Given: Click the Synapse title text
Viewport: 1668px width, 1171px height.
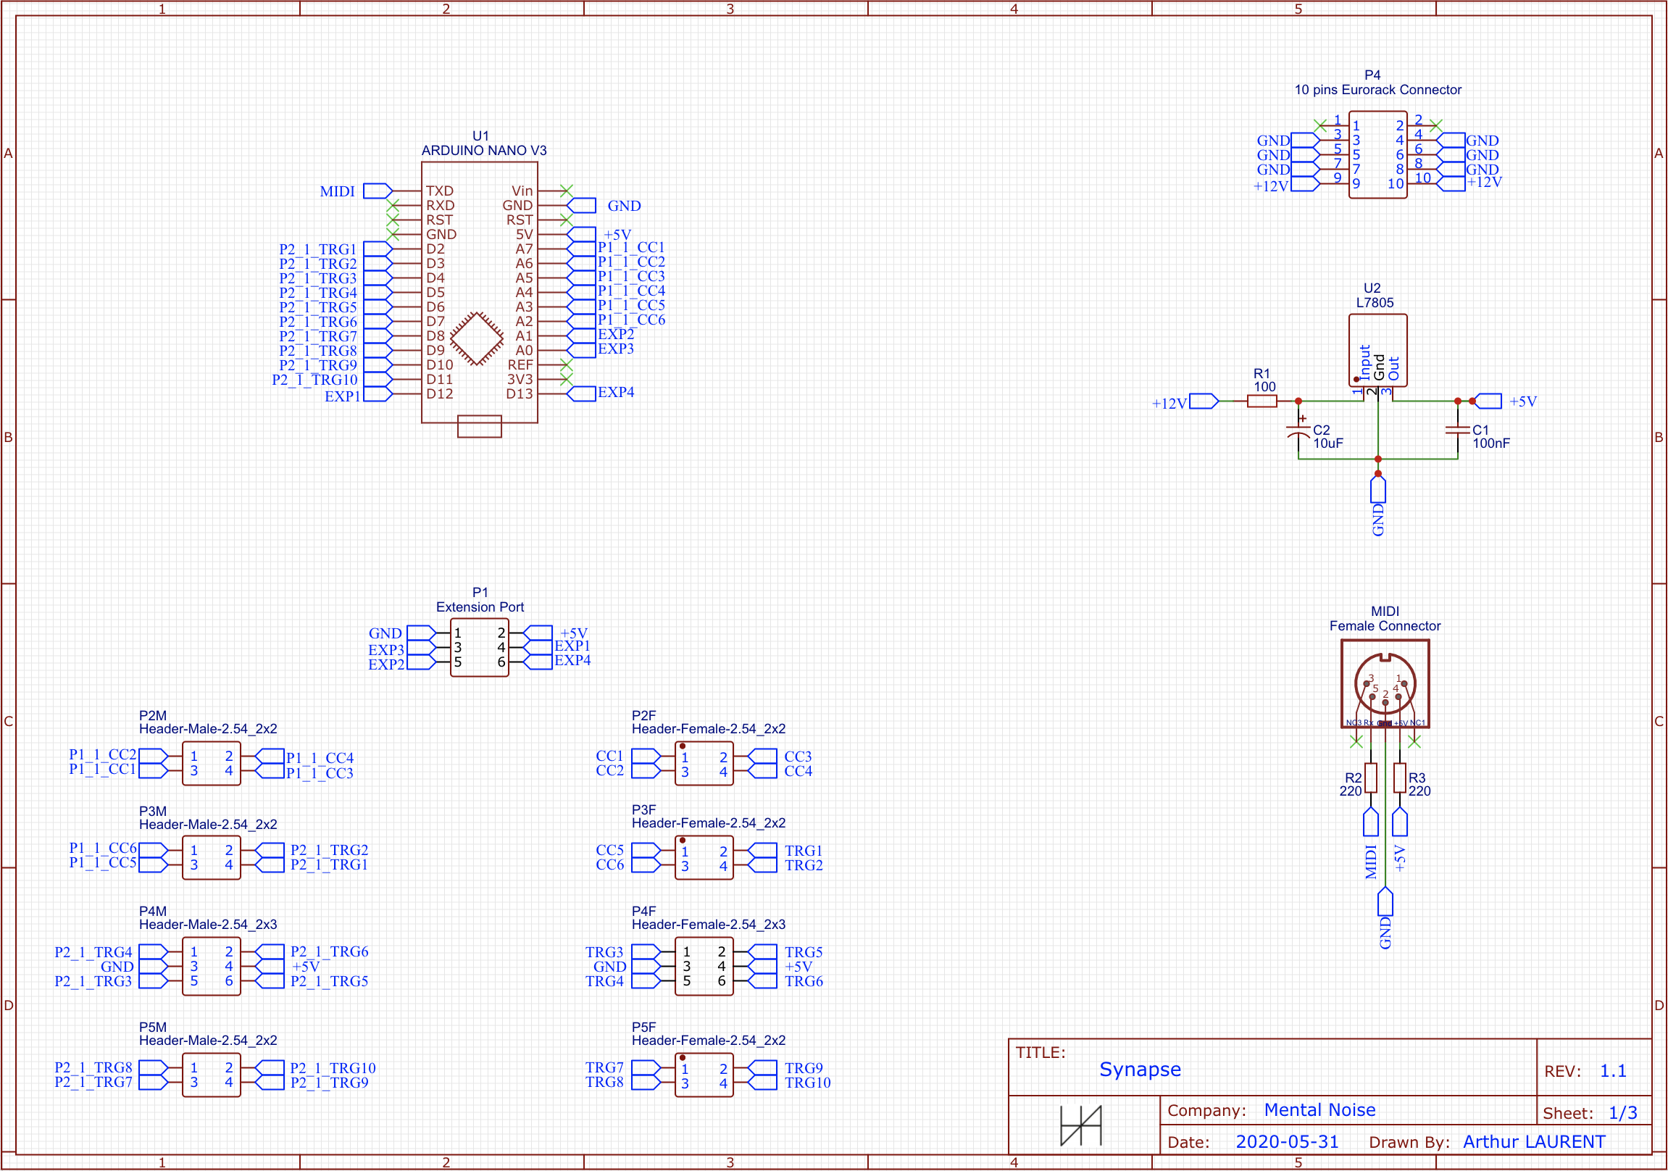Looking at the screenshot, I should click(1139, 1069).
